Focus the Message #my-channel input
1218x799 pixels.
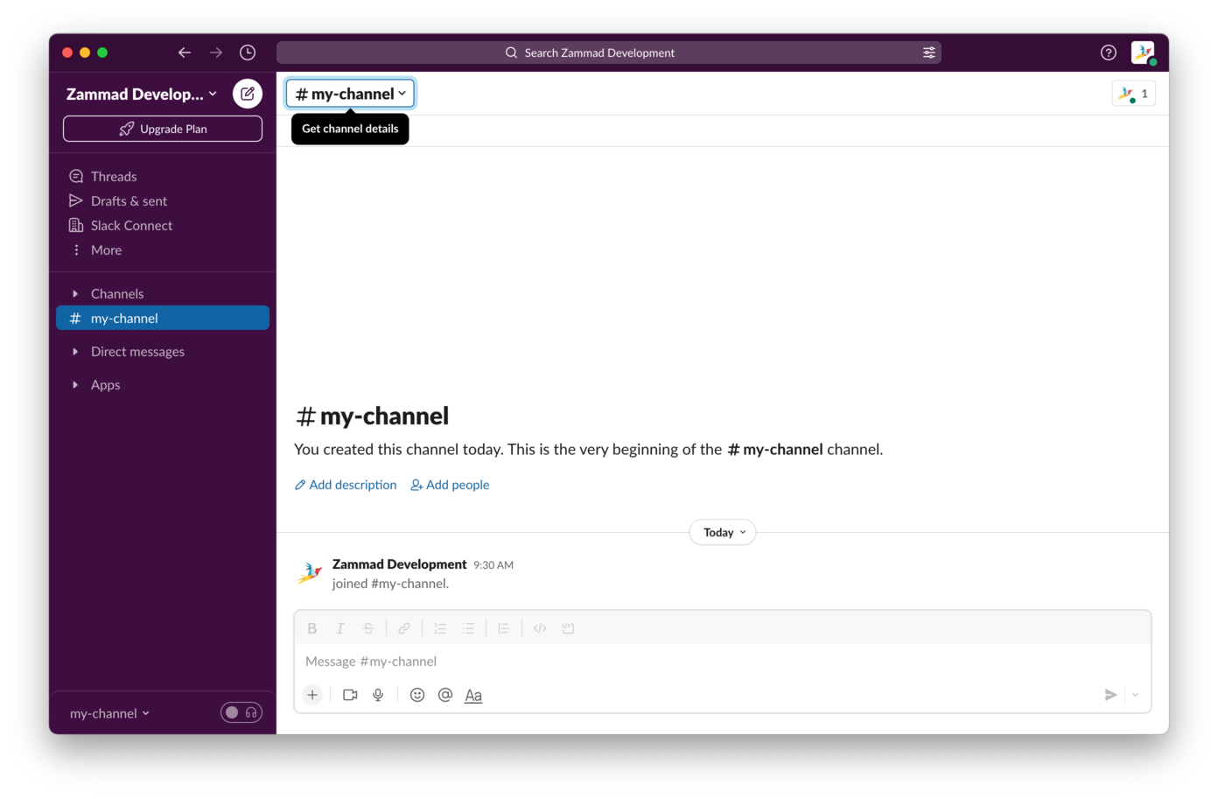(x=723, y=662)
